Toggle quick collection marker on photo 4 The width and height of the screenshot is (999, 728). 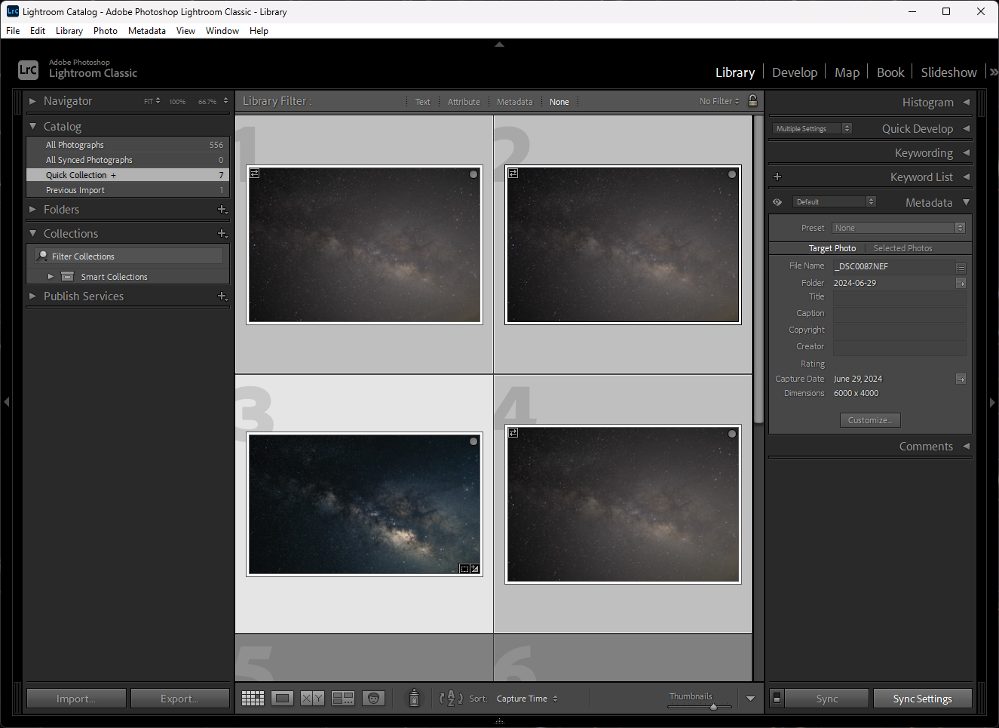732,434
